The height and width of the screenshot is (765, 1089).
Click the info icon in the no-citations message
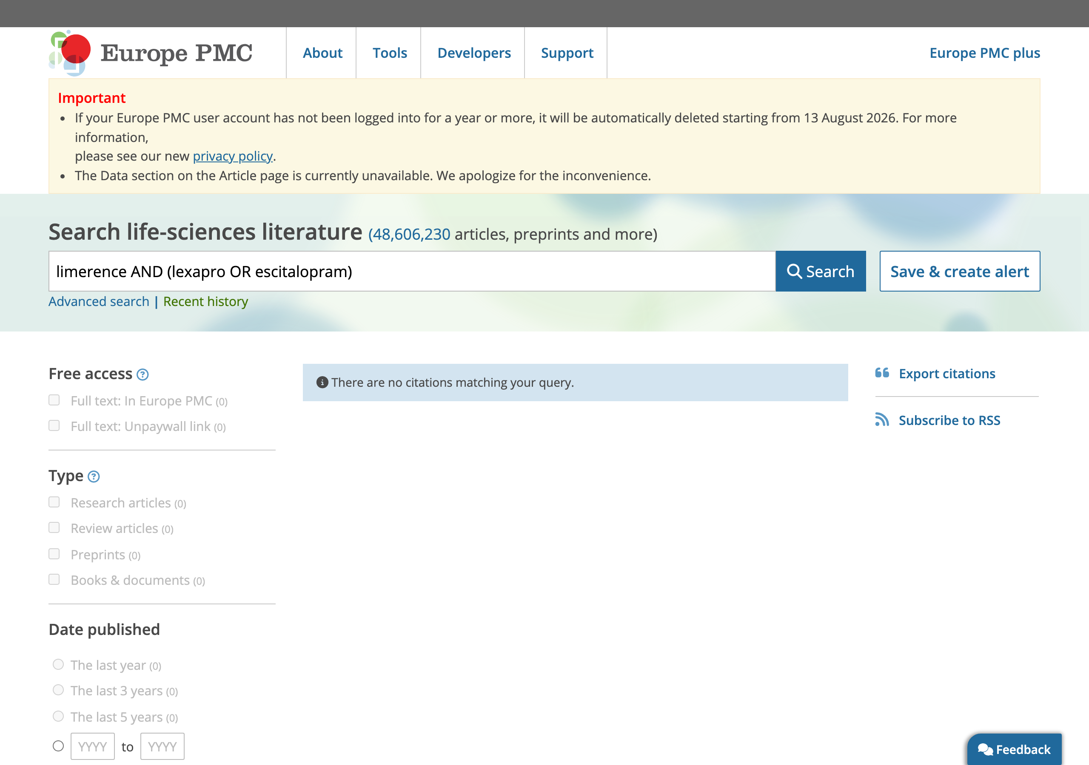322,382
